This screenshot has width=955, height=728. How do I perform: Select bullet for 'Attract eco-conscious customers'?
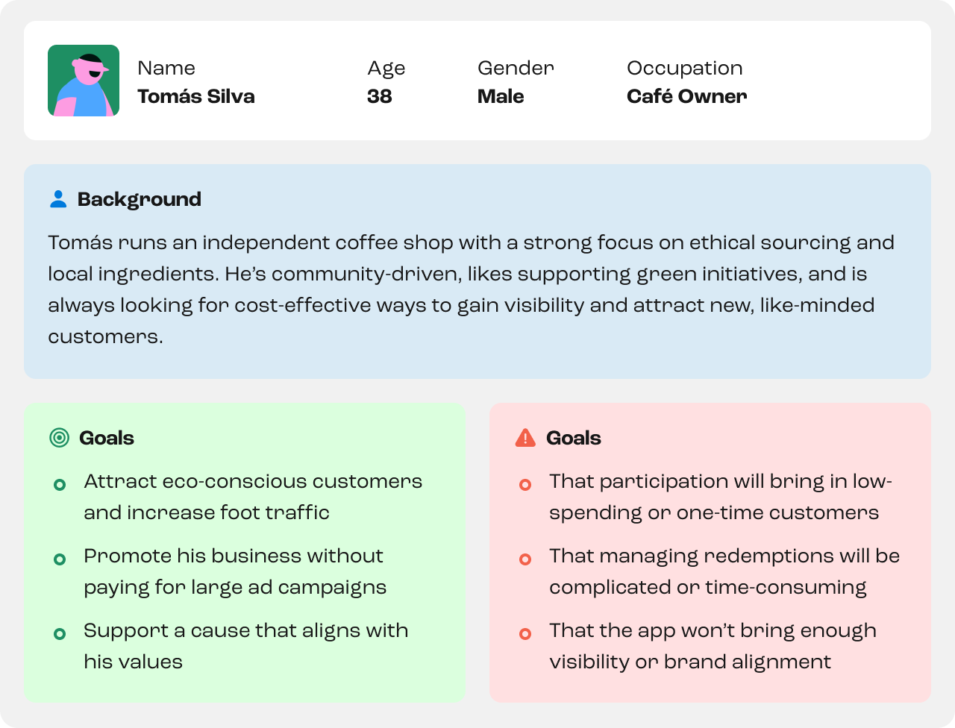60,485
